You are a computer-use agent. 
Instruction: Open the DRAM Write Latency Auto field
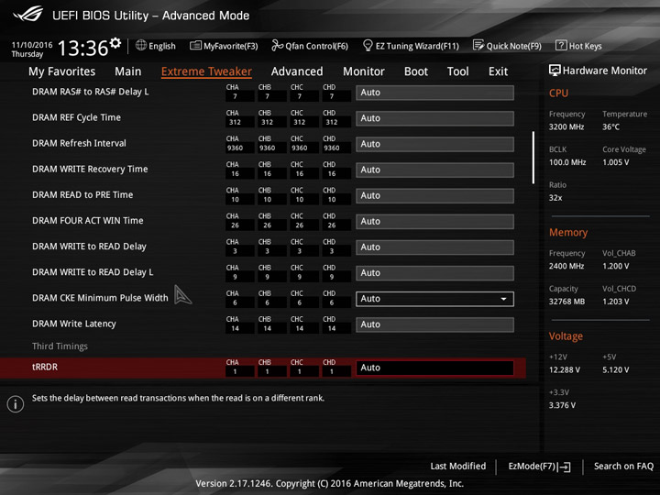434,324
